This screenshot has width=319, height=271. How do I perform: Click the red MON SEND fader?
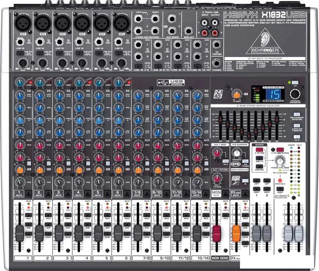(x=217, y=233)
